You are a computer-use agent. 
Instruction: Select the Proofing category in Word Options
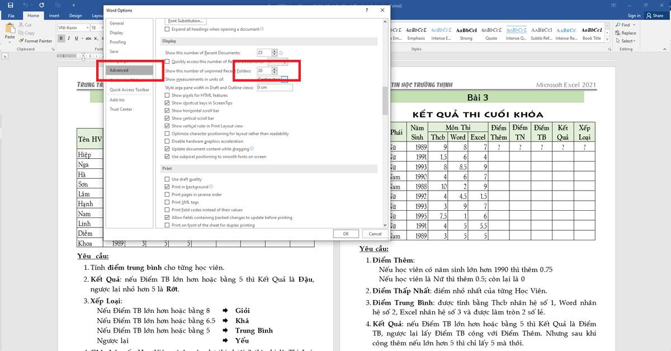(x=118, y=42)
